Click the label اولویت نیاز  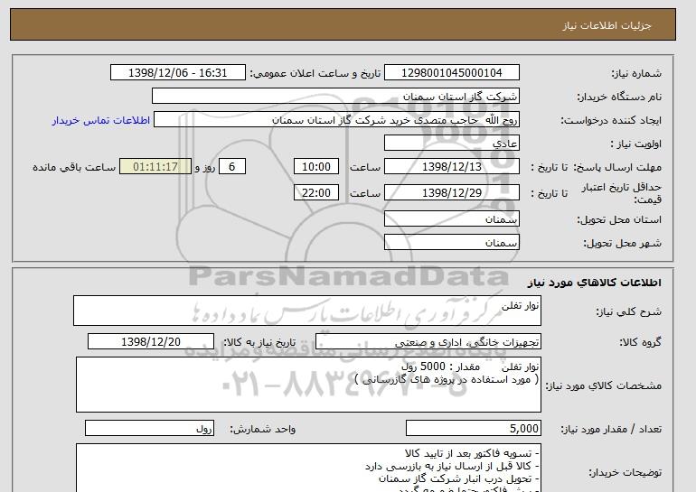pos(636,144)
